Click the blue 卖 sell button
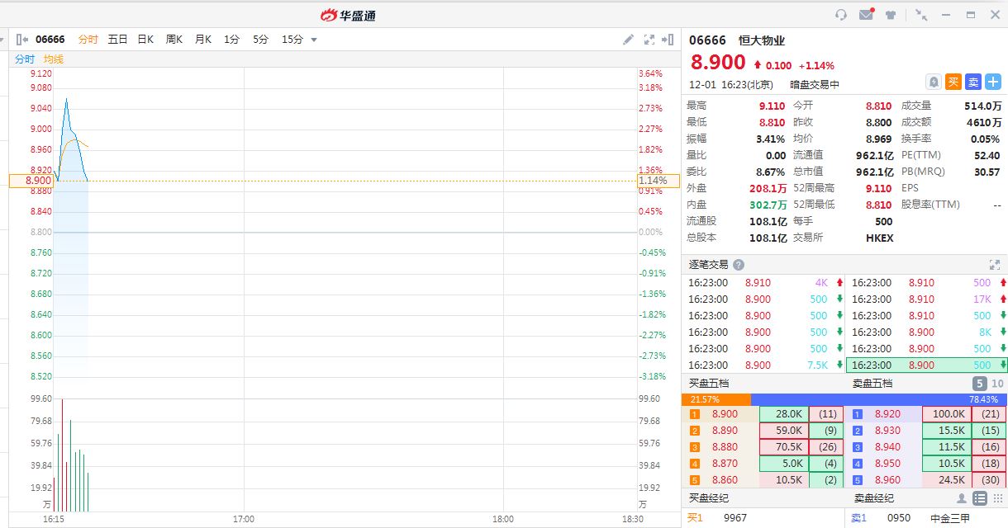1008x528 pixels. pyautogui.click(x=973, y=82)
